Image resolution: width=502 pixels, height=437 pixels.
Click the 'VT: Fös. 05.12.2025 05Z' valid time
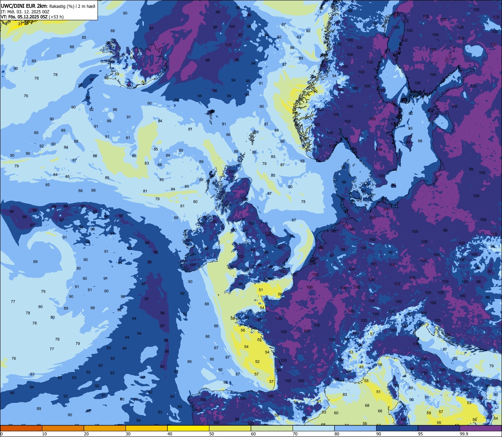24,17
